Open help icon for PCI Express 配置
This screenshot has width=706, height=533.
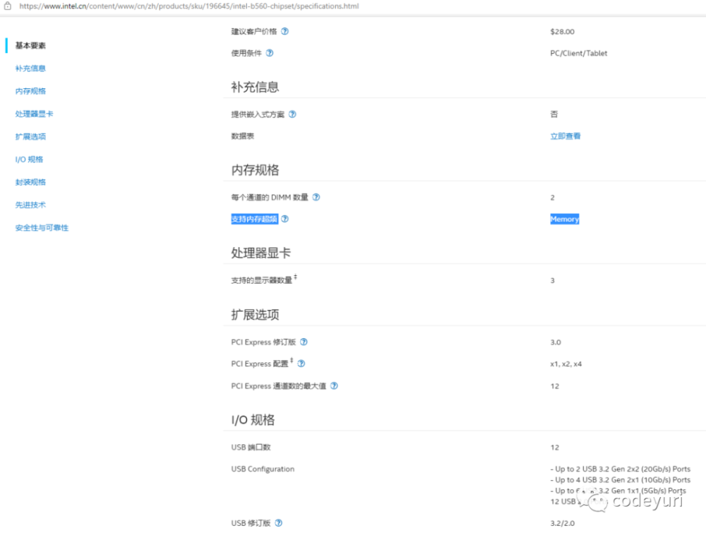pos(301,364)
